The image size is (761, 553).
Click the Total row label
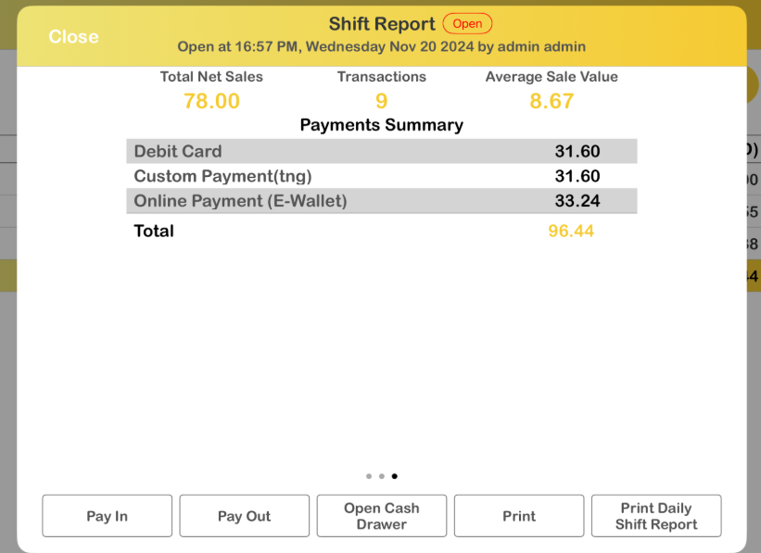click(154, 231)
